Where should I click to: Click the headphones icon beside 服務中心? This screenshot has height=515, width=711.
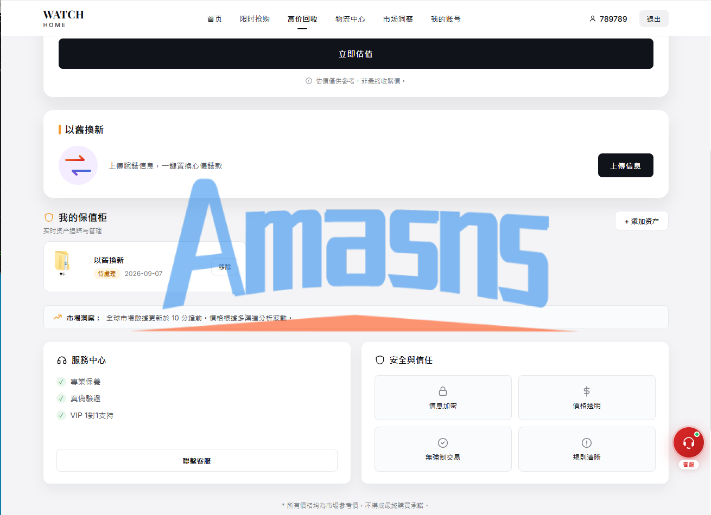(x=62, y=360)
